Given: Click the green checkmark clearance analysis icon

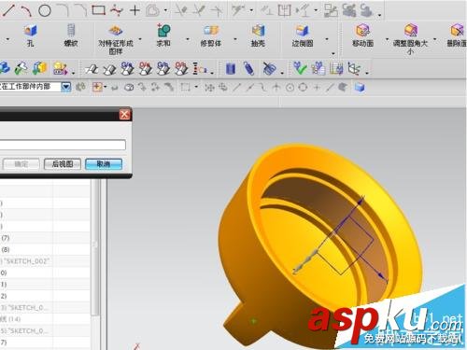Looking at the screenshot, I should pyautogui.click(x=300, y=68).
